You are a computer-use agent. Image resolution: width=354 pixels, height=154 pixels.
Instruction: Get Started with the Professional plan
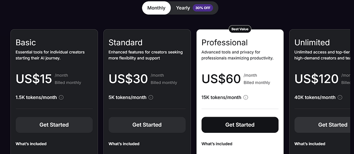(x=240, y=125)
